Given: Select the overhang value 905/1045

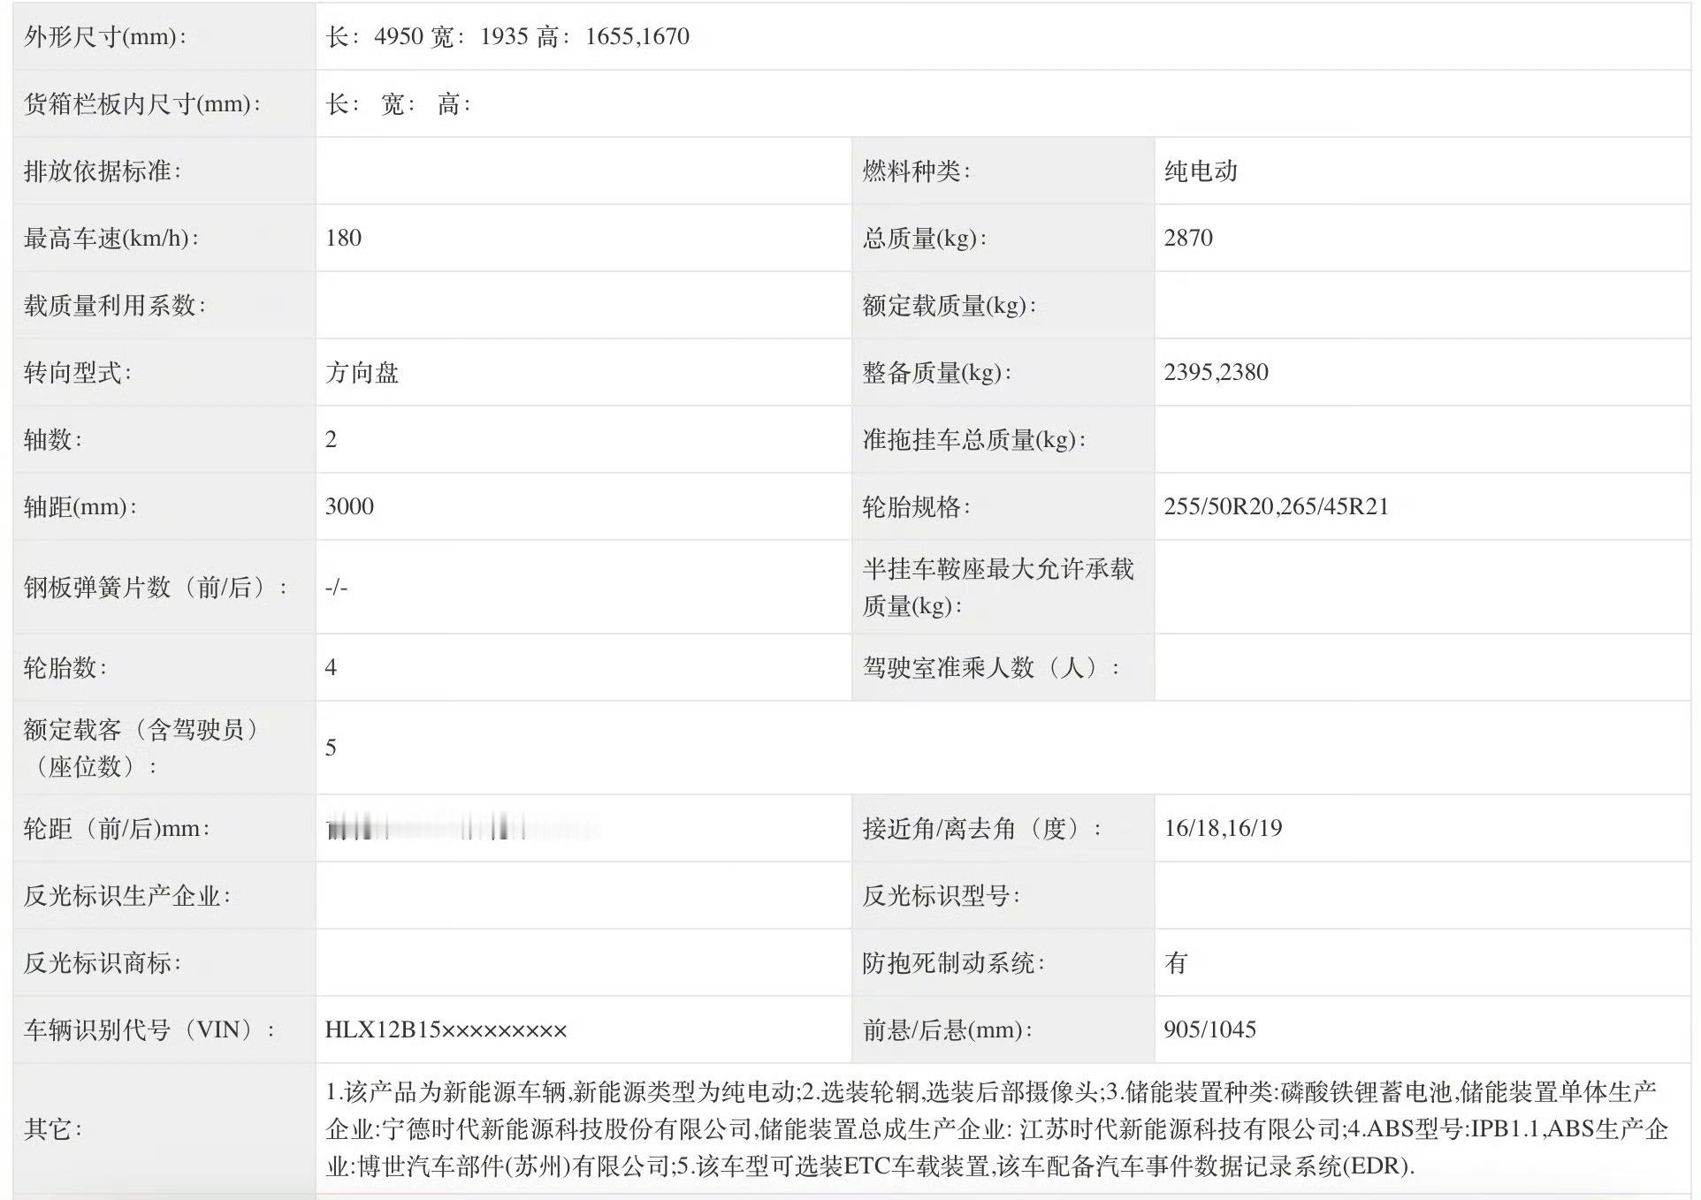Looking at the screenshot, I should [x=1209, y=1030].
